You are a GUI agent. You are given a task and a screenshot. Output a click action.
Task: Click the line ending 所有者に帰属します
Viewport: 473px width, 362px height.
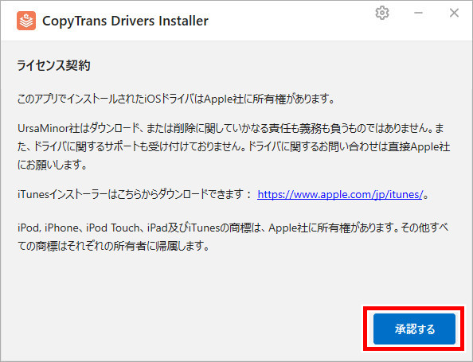113,247
